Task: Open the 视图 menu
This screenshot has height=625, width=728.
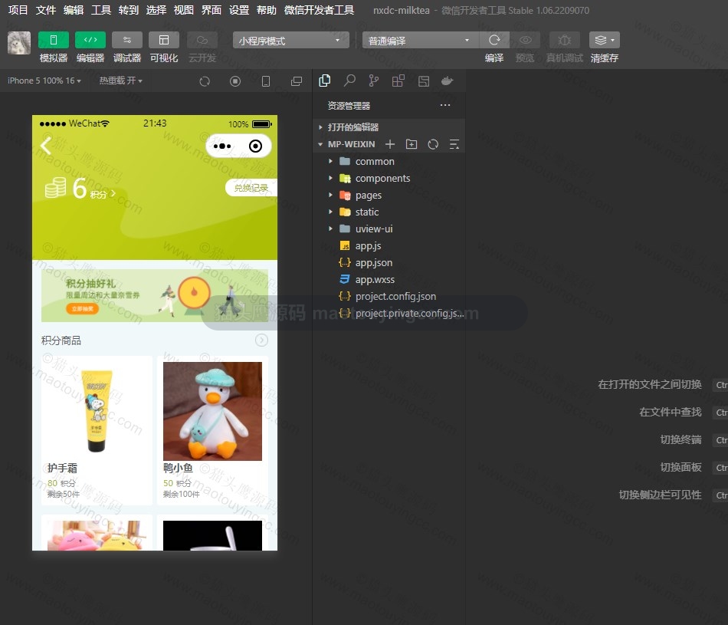Action: coord(184,10)
